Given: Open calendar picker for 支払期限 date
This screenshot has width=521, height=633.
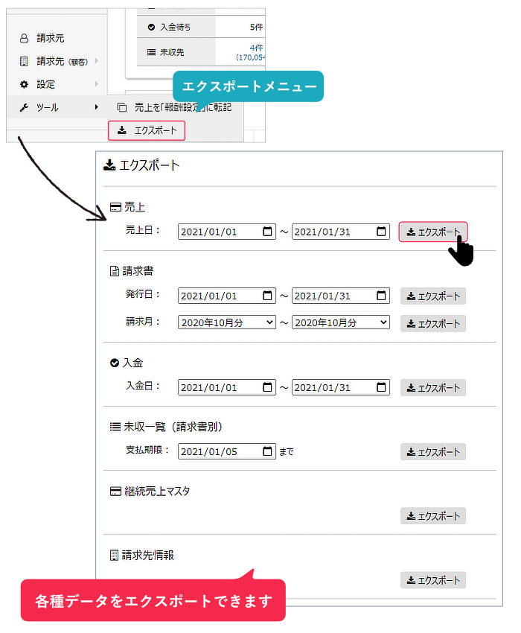Looking at the screenshot, I should click(x=268, y=451).
